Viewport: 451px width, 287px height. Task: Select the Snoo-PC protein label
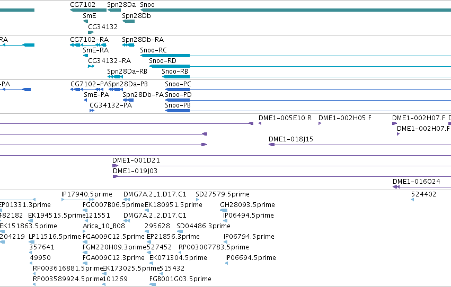pos(178,84)
